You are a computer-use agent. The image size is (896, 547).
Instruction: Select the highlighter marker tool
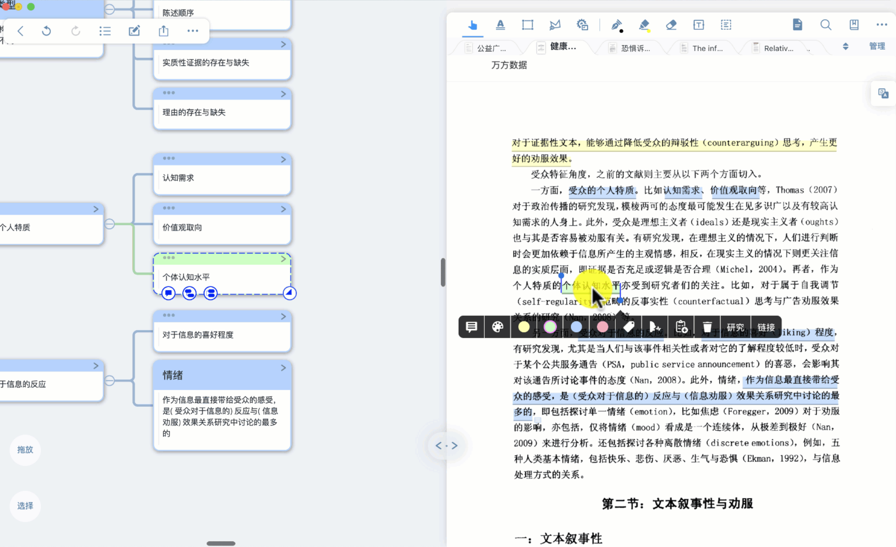[644, 25]
